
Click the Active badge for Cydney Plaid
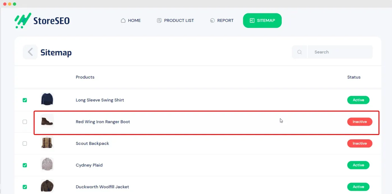coord(358,165)
